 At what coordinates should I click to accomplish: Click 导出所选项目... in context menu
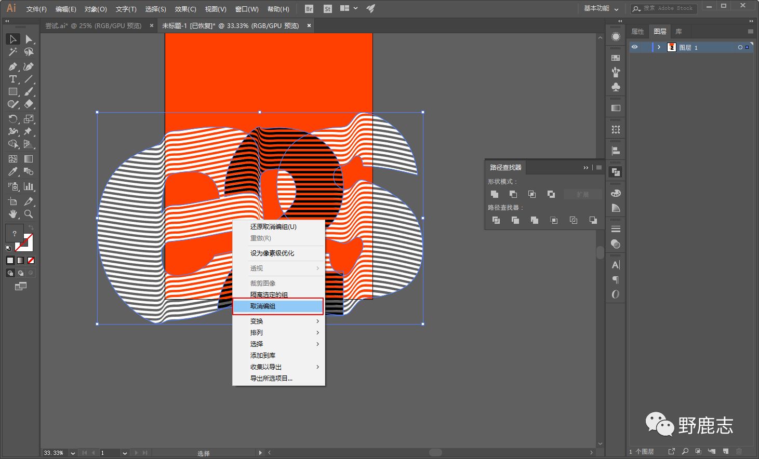pyautogui.click(x=271, y=379)
